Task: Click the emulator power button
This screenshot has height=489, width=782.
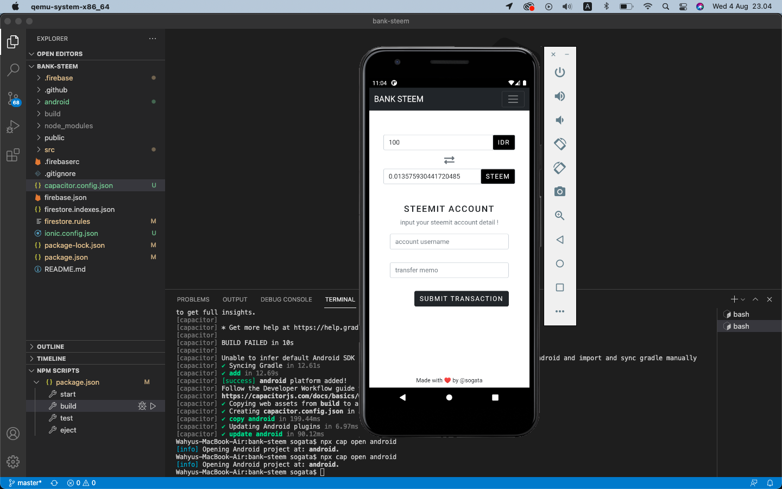Action: click(560, 72)
